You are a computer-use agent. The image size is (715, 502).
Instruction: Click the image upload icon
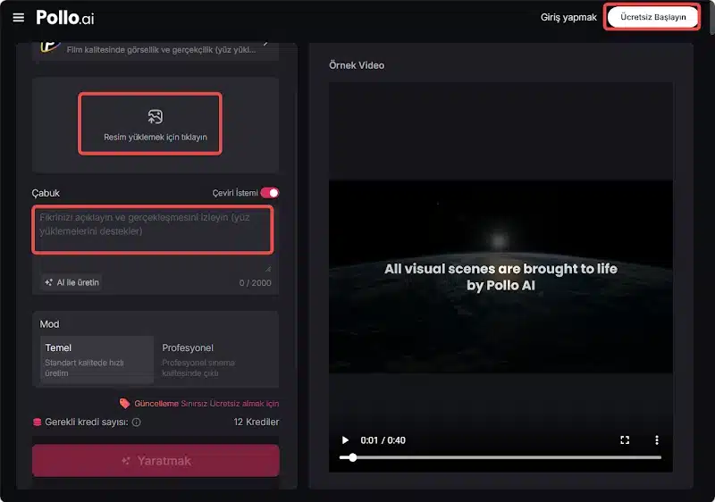pyautogui.click(x=155, y=117)
